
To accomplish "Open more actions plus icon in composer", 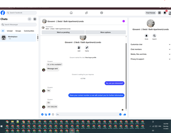I will 42,114.
